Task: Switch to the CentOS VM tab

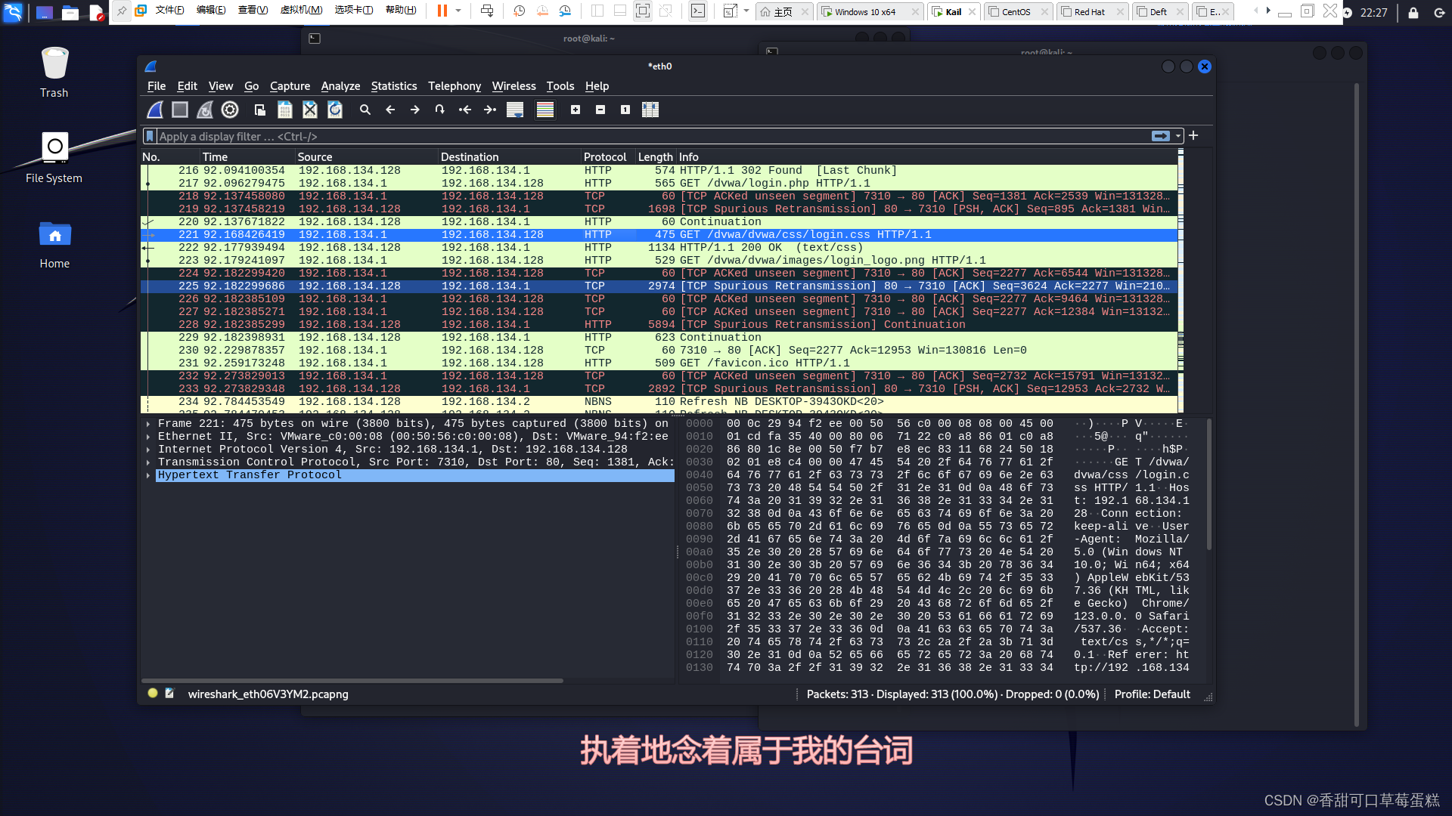Action: (x=1016, y=12)
